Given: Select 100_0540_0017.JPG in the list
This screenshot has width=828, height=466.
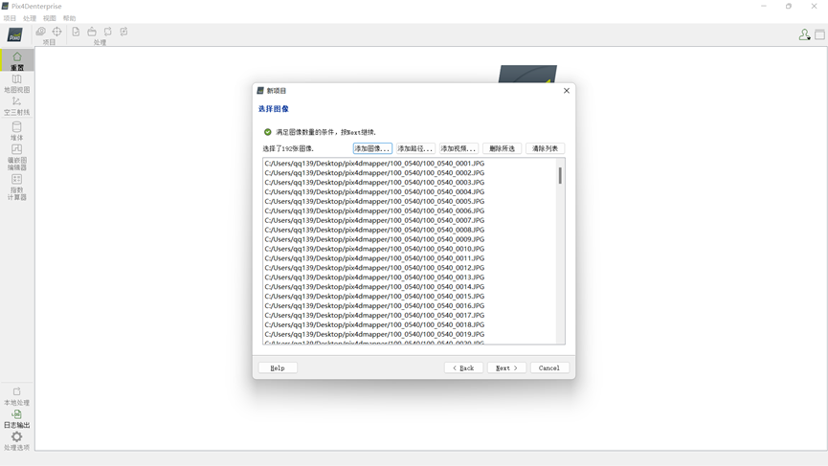Looking at the screenshot, I should pyautogui.click(x=374, y=316).
